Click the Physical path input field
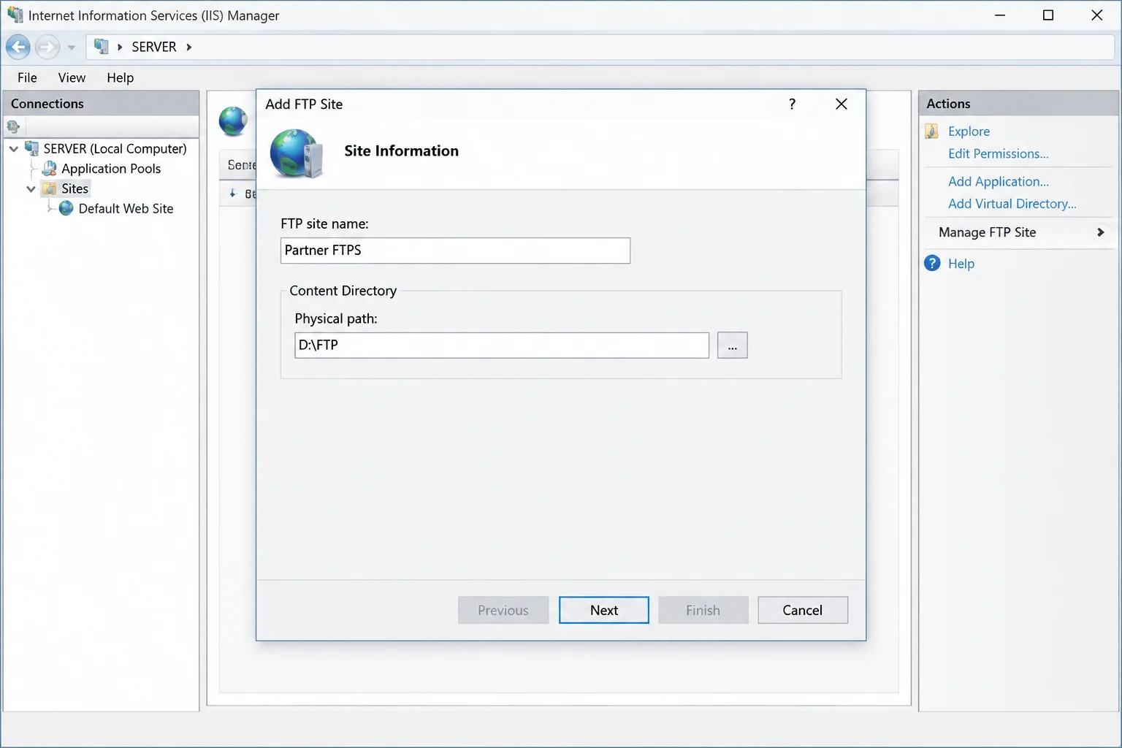The height and width of the screenshot is (748, 1122). click(502, 346)
